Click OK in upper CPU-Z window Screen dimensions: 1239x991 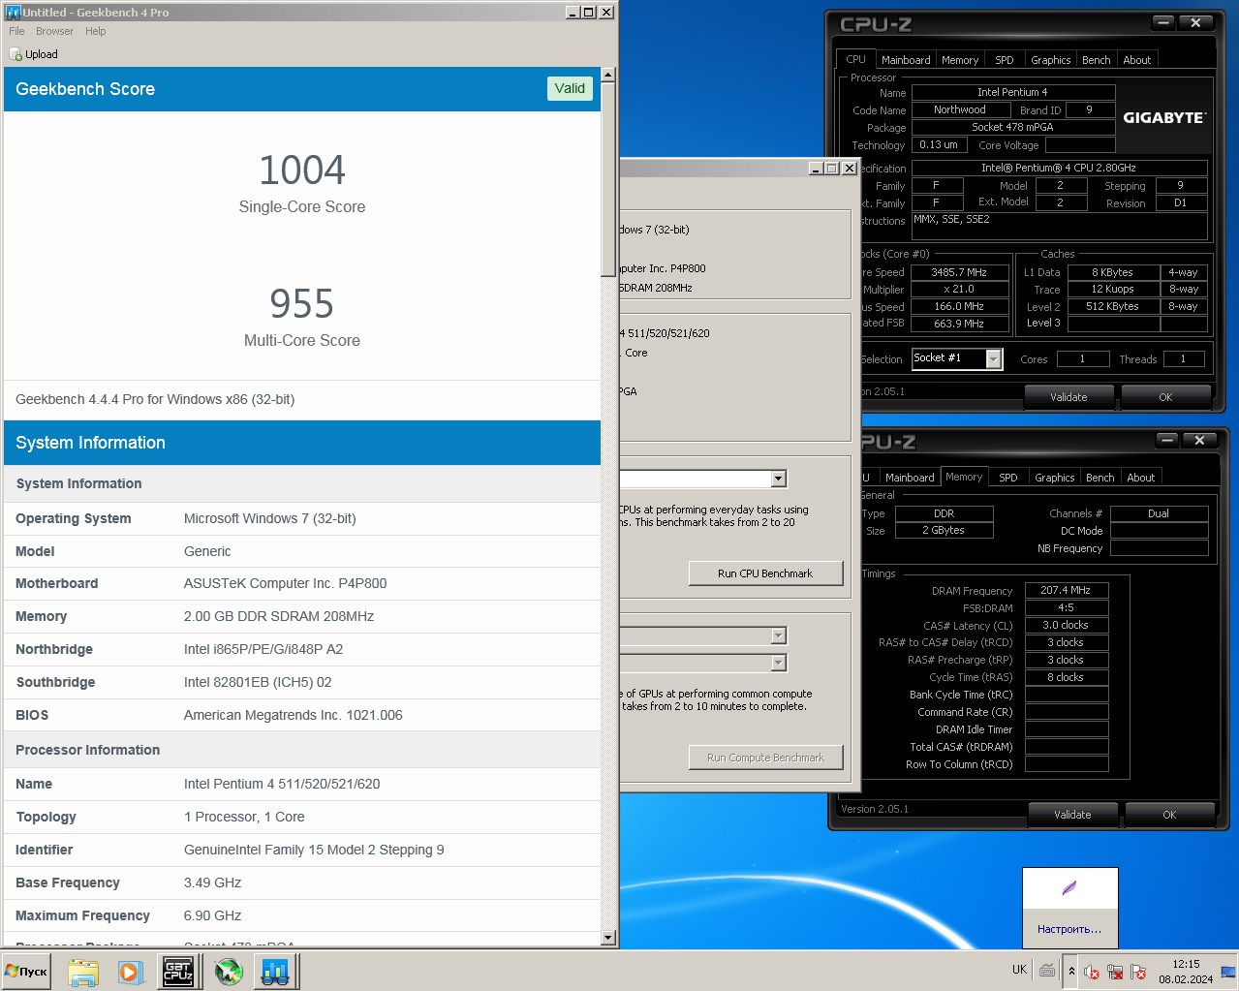click(1165, 397)
